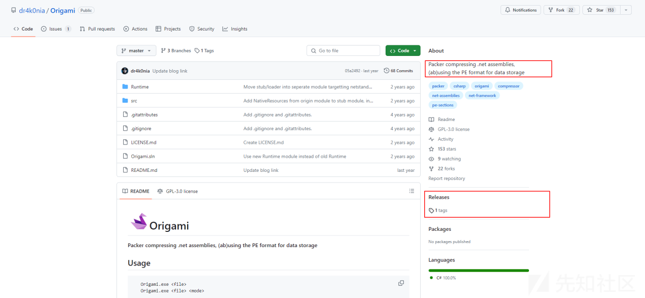Screen dimensions: 645x298
Task: Expand the star lists dropdown arrow
Action: [626, 10]
